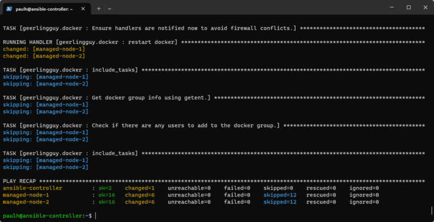Click the PowerShell icon on the terminal tab
The image size is (434, 222).
[x=8, y=9]
